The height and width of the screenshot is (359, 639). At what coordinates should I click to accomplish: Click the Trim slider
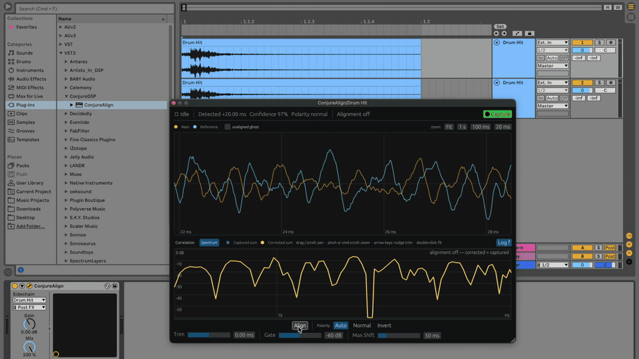coord(208,335)
